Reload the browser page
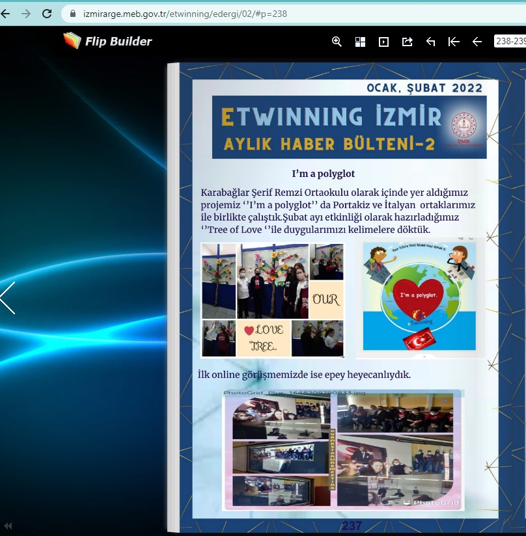Viewport: 526px width, 536px height. (x=47, y=14)
